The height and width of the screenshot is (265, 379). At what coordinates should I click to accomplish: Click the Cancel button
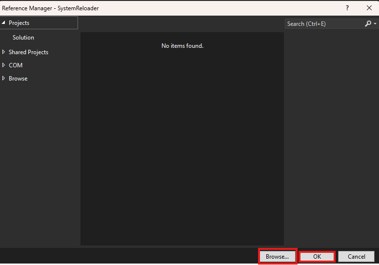tap(357, 257)
